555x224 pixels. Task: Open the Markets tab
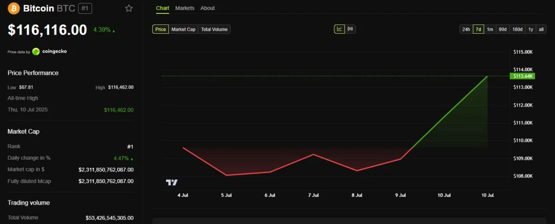(x=185, y=8)
